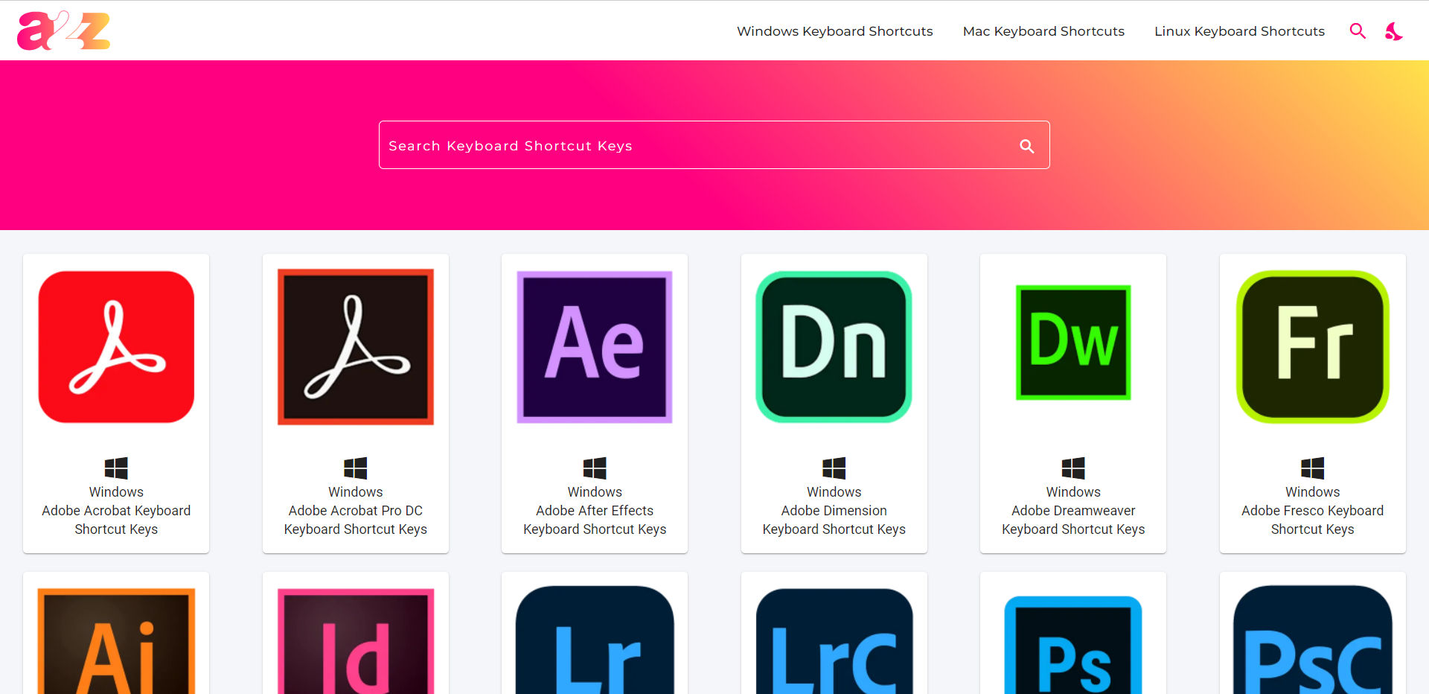This screenshot has height=694, width=1429.
Task: Open the Adobe Acrobat red icon
Action: coord(116,347)
